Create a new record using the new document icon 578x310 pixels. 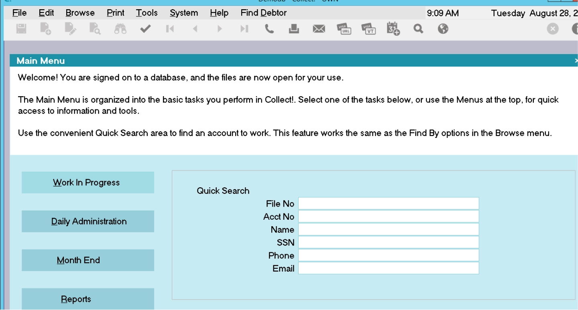(45, 28)
